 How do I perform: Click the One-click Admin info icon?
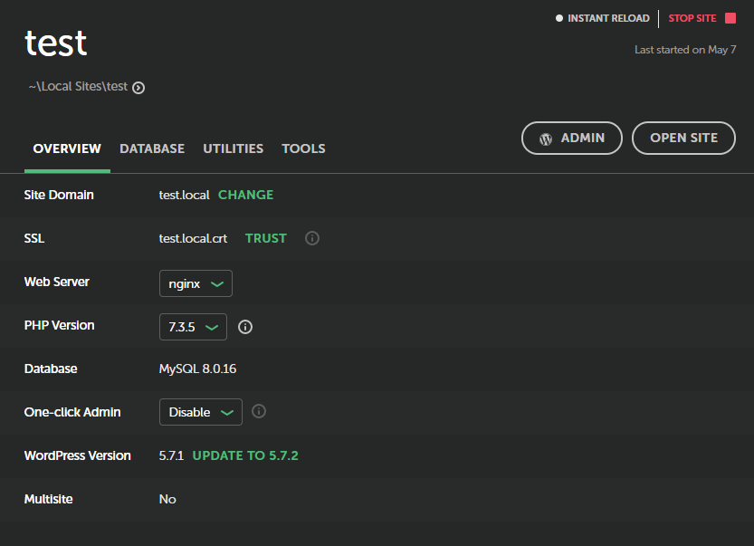259,411
